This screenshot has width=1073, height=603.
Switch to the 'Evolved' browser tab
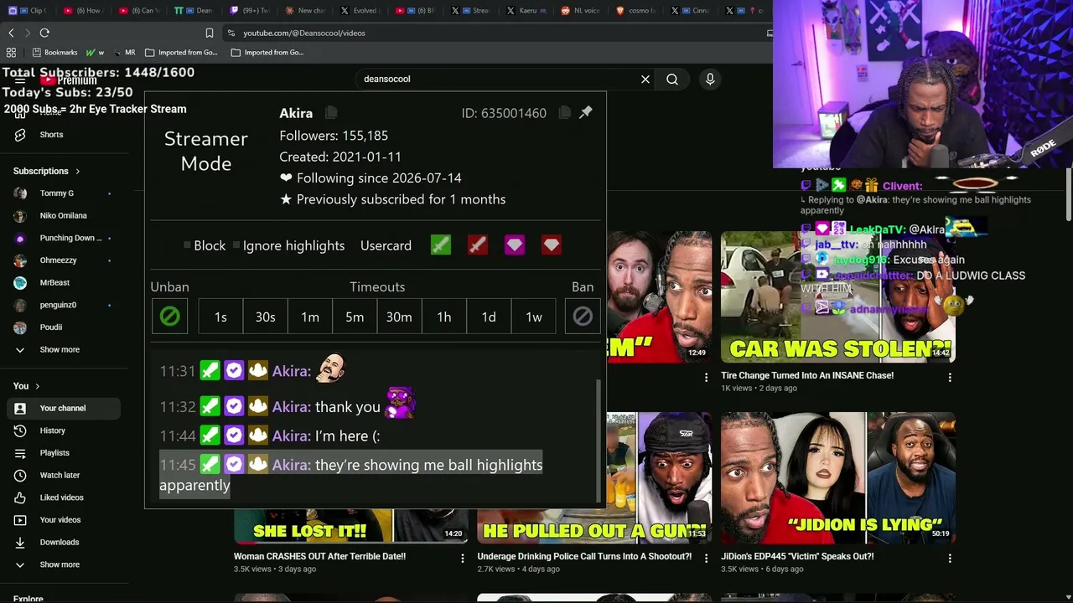360,11
